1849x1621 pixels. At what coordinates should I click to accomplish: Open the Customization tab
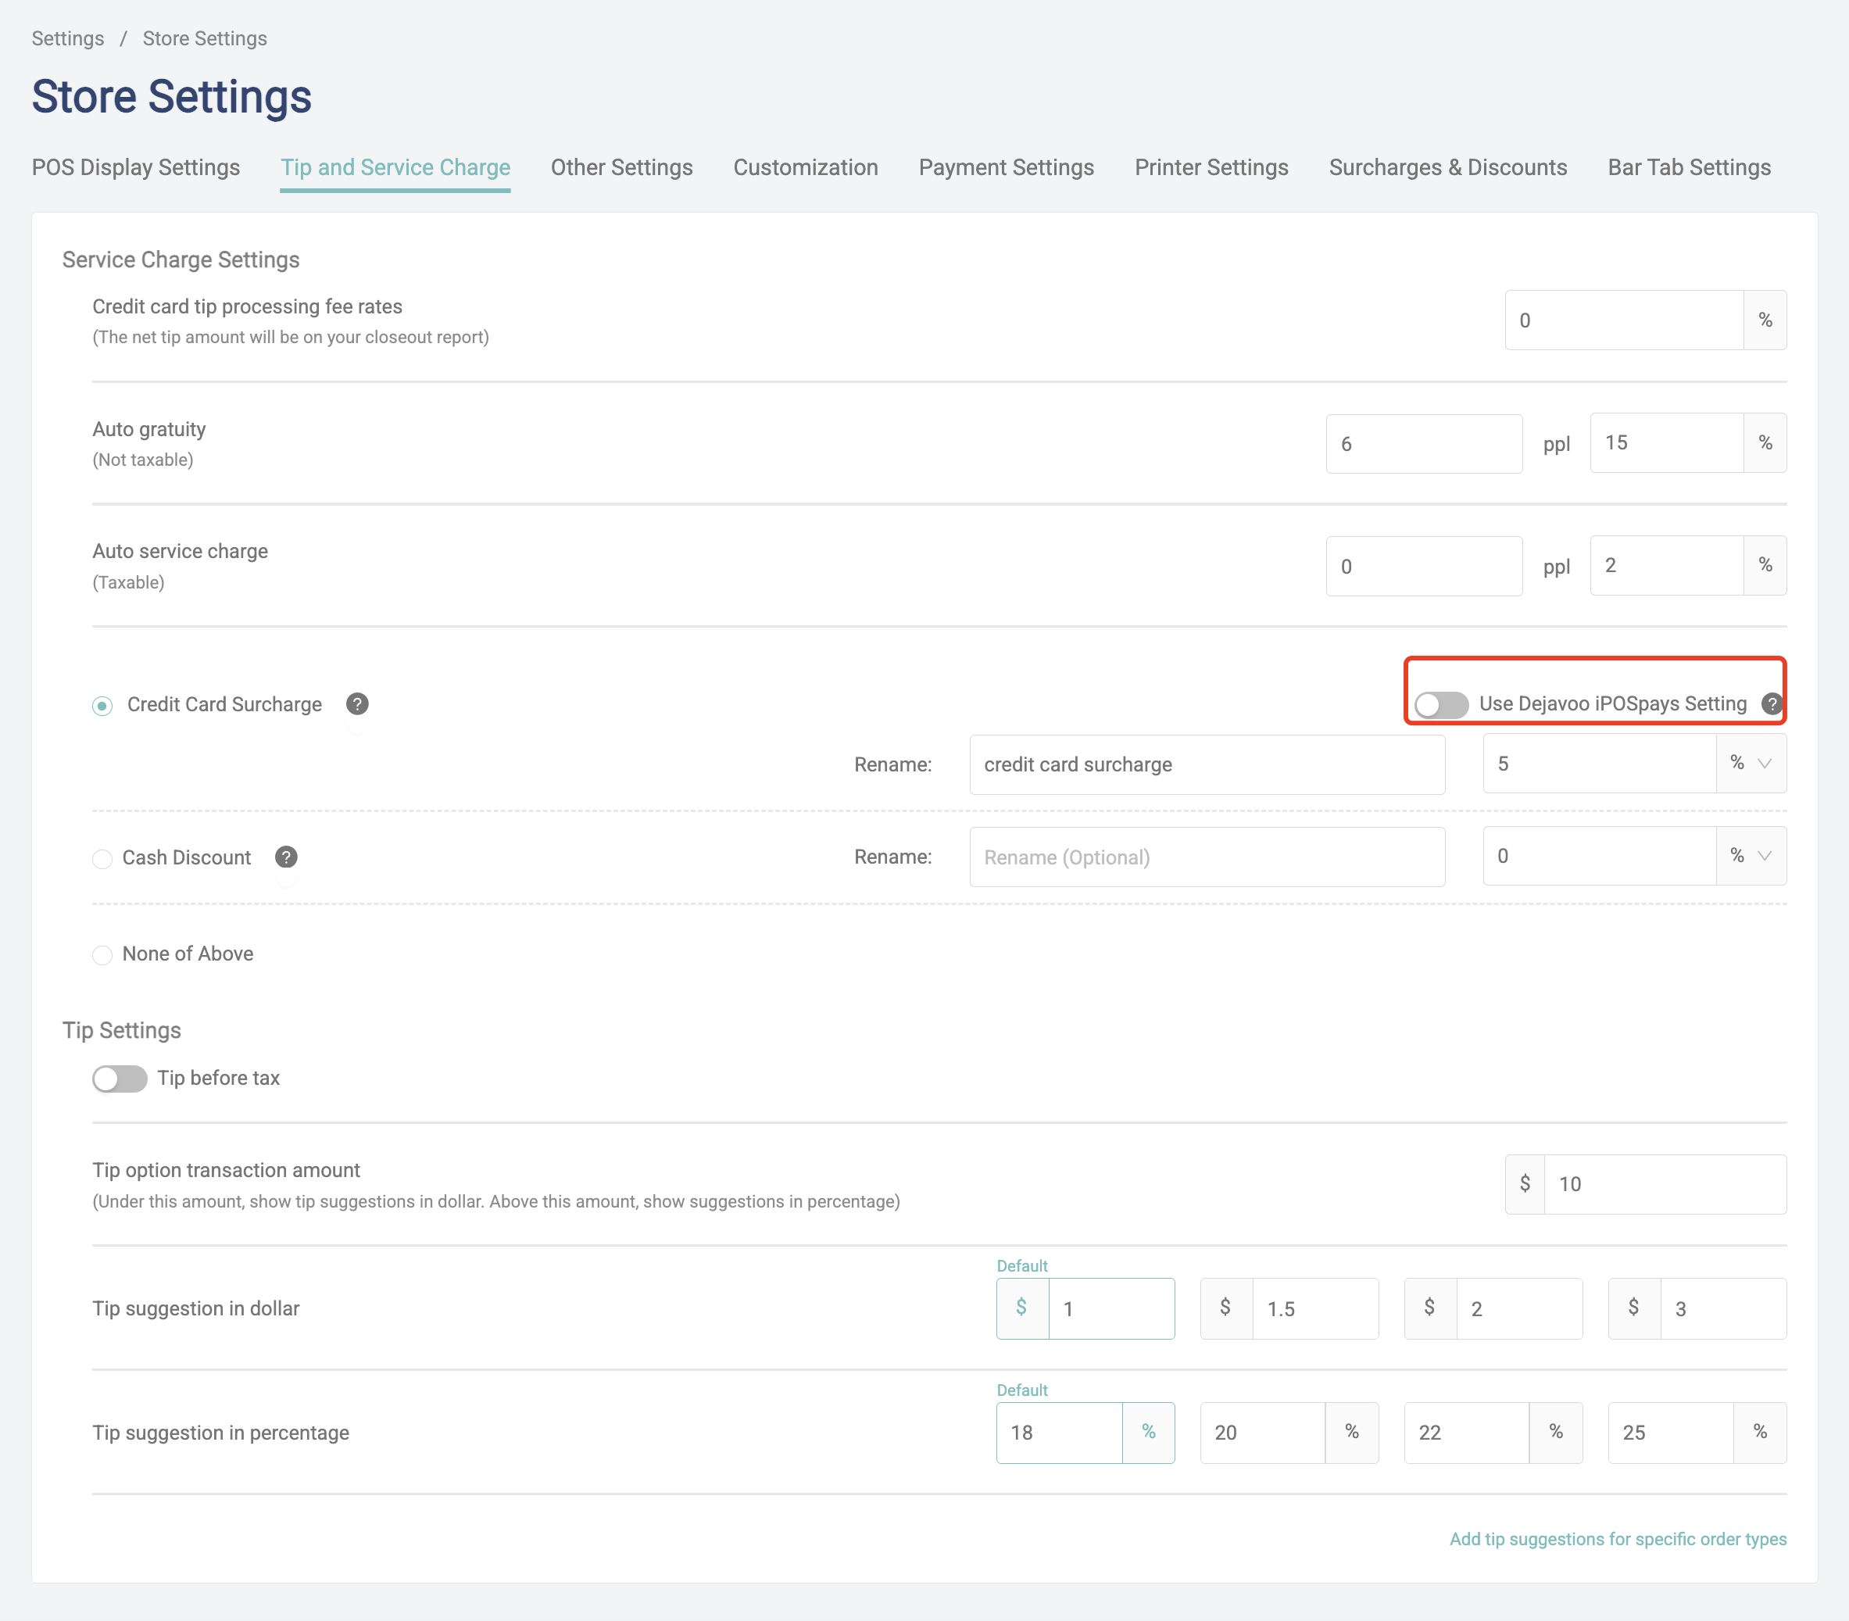click(x=805, y=167)
